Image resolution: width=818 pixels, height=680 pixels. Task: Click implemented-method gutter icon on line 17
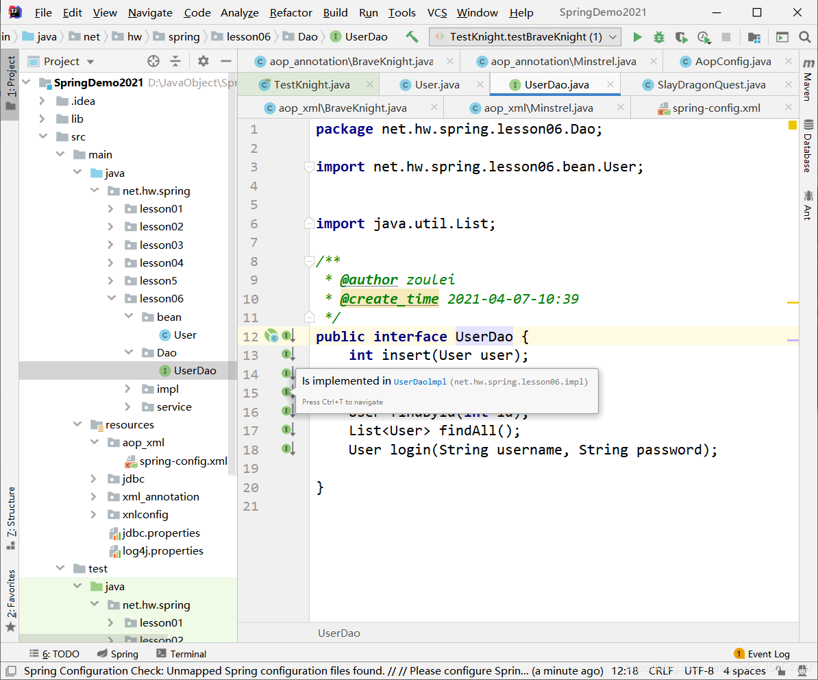pyautogui.click(x=288, y=430)
